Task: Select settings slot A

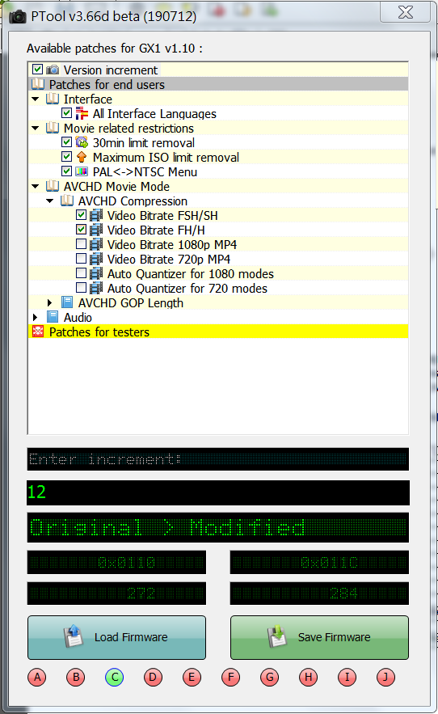Action: click(37, 678)
